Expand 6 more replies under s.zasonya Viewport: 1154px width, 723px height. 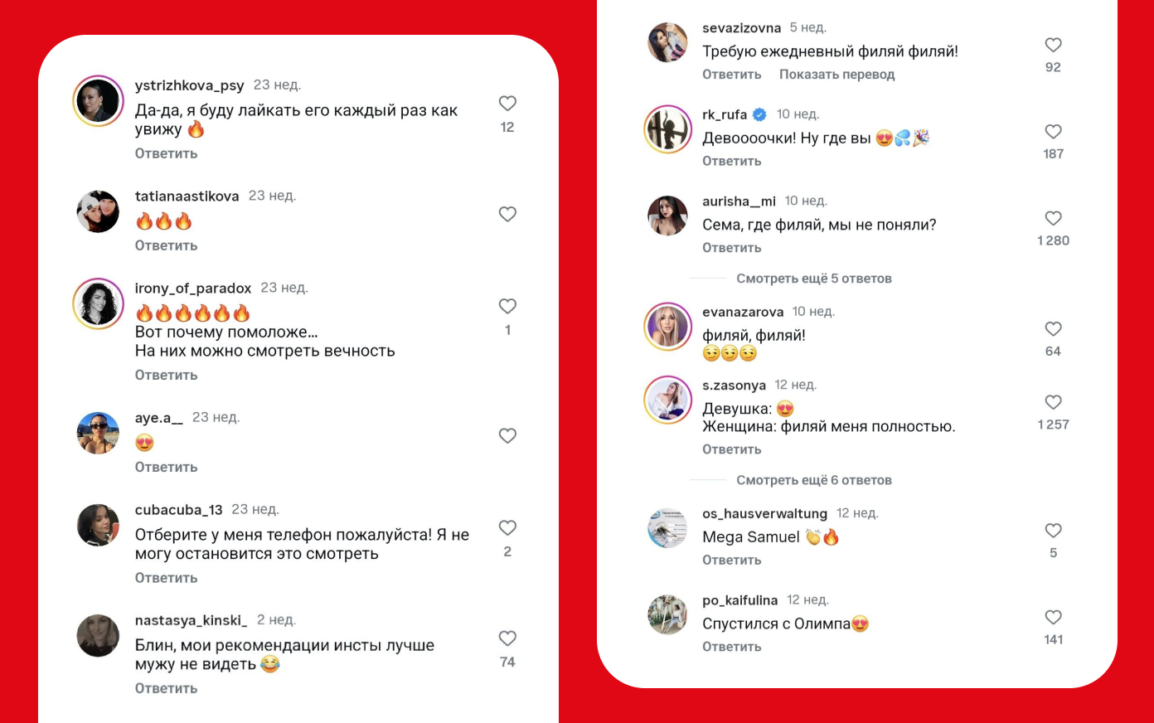[x=813, y=480]
